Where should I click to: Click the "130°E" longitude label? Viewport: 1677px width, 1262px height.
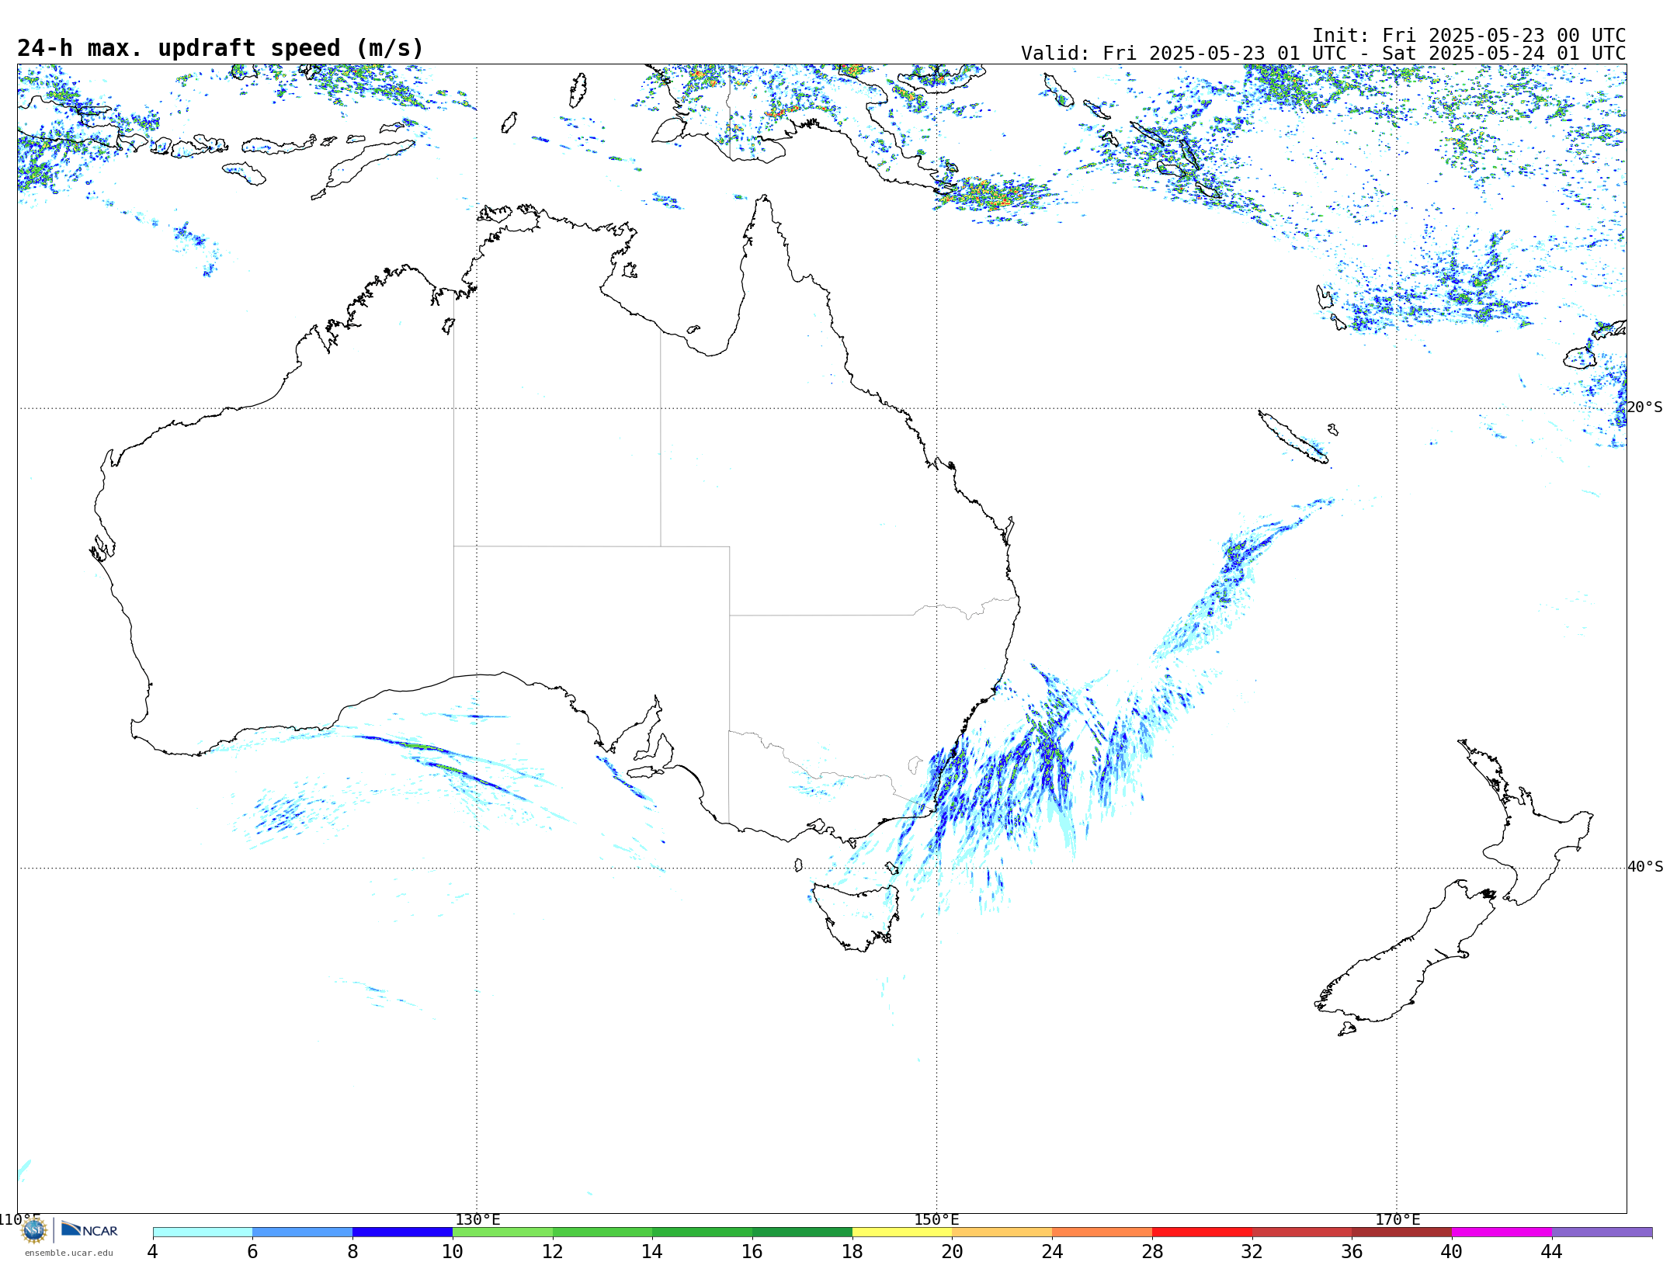tap(477, 1219)
